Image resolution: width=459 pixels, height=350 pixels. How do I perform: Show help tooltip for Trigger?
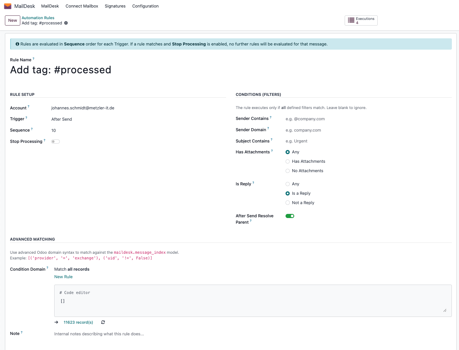click(x=26, y=118)
